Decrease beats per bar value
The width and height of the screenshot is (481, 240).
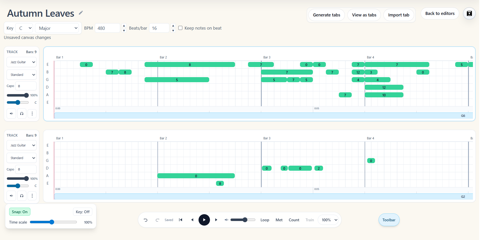point(173,31)
